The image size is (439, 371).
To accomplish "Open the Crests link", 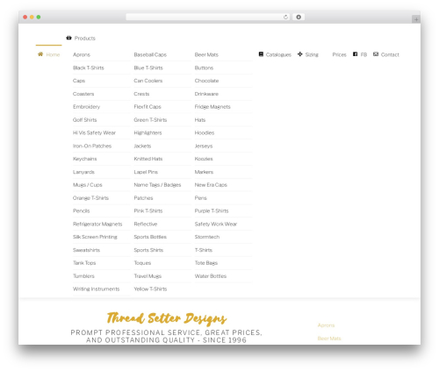I will (x=141, y=94).
